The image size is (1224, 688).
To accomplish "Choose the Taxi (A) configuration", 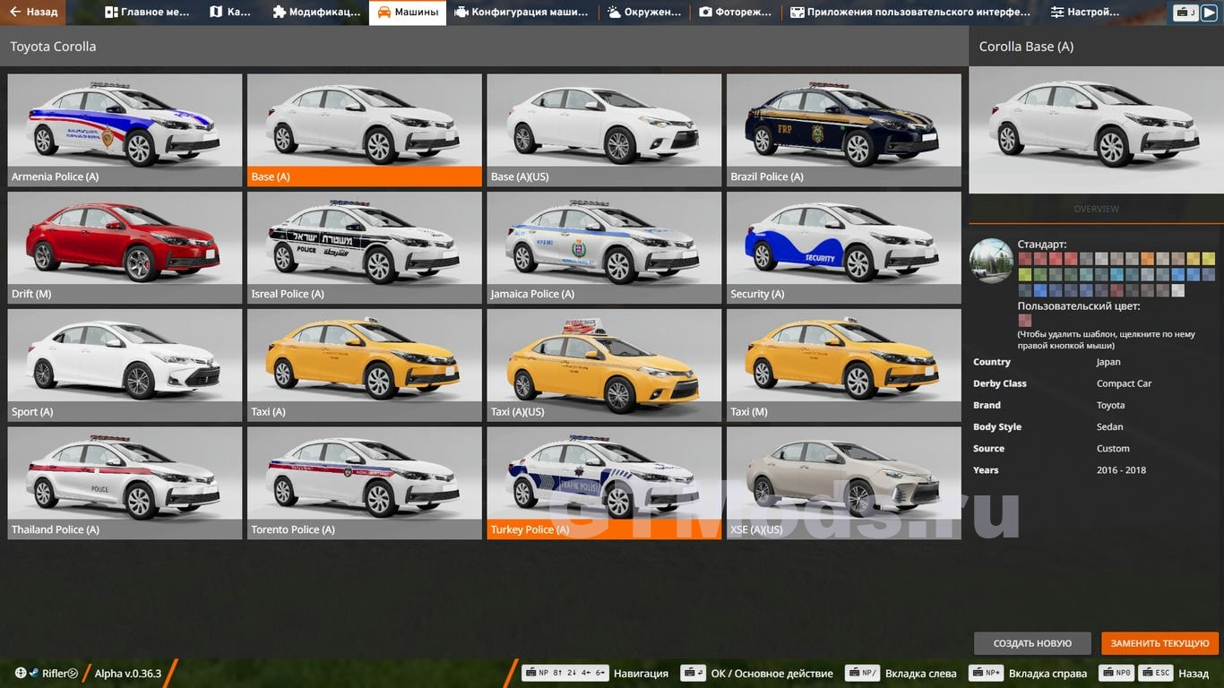I will [365, 365].
